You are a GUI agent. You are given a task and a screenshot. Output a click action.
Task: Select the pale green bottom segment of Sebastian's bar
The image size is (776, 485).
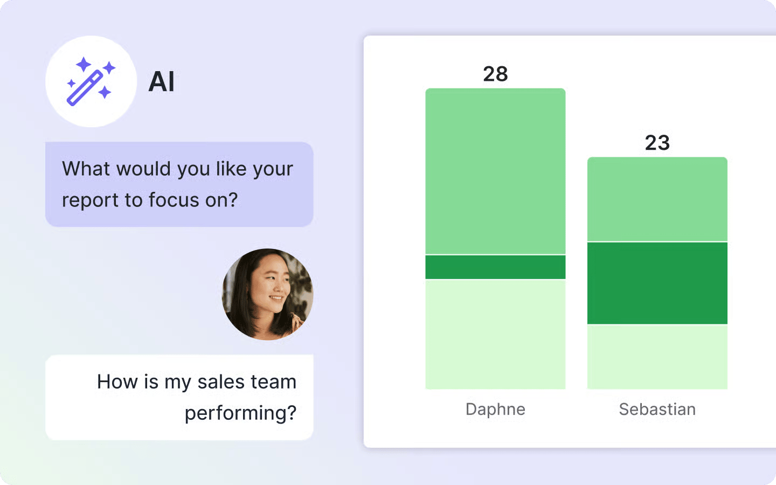click(657, 357)
